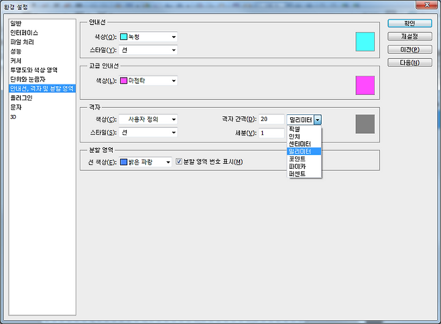Choose 픽셀 from the unit list
This screenshot has height=324, width=441.
[x=304, y=129]
